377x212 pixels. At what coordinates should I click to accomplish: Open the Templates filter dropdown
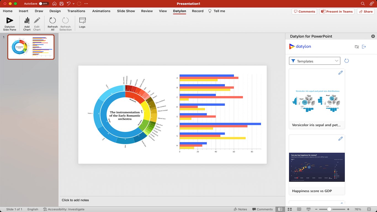315,61
